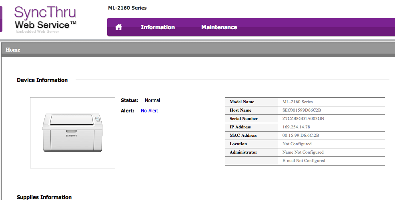Viewport: 395px width, 200px height.
Task: Select E-mail Not Configured value
Action: click(x=304, y=160)
